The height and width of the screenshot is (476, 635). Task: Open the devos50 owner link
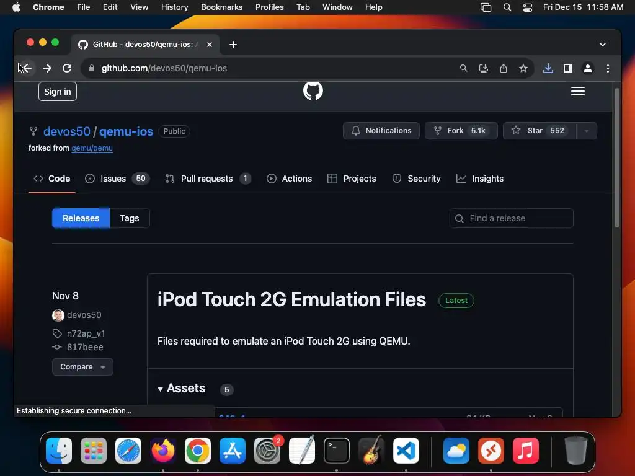pos(67,131)
